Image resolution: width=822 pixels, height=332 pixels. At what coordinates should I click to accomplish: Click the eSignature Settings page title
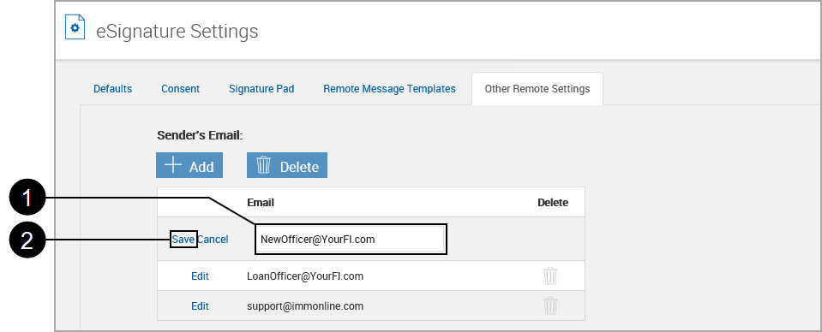coord(177,31)
